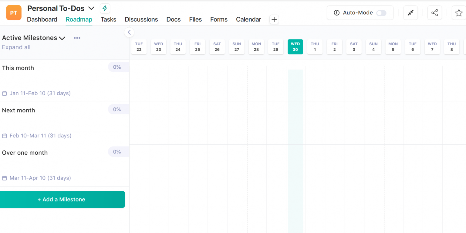
Task: Switch to the Tasks tab
Action: pyautogui.click(x=108, y=19)
